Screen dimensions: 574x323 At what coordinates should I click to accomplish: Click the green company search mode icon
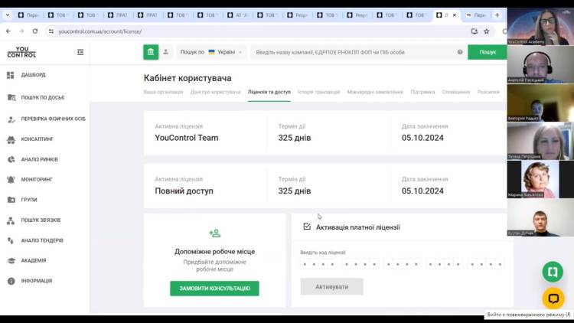click(x=151, y=52)
